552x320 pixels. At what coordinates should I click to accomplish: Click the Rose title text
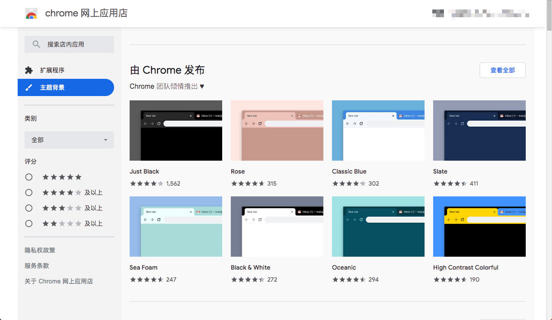[238, 171]
